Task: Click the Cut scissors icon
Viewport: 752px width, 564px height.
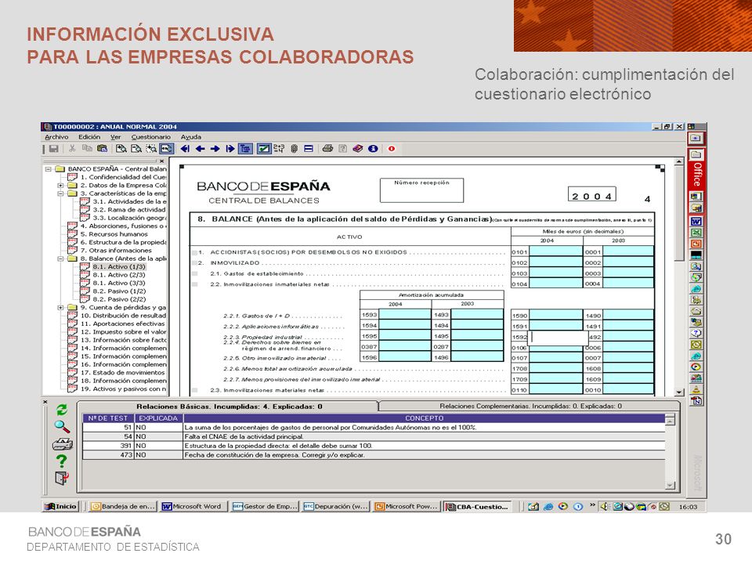Action: pyautogui.click(x=72, y=149)
